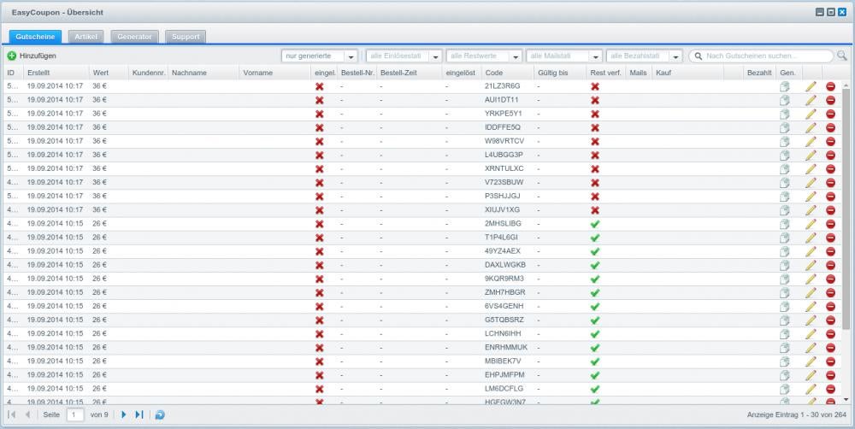Click the page number input field

pyautogui.click(x=75, y=414)
